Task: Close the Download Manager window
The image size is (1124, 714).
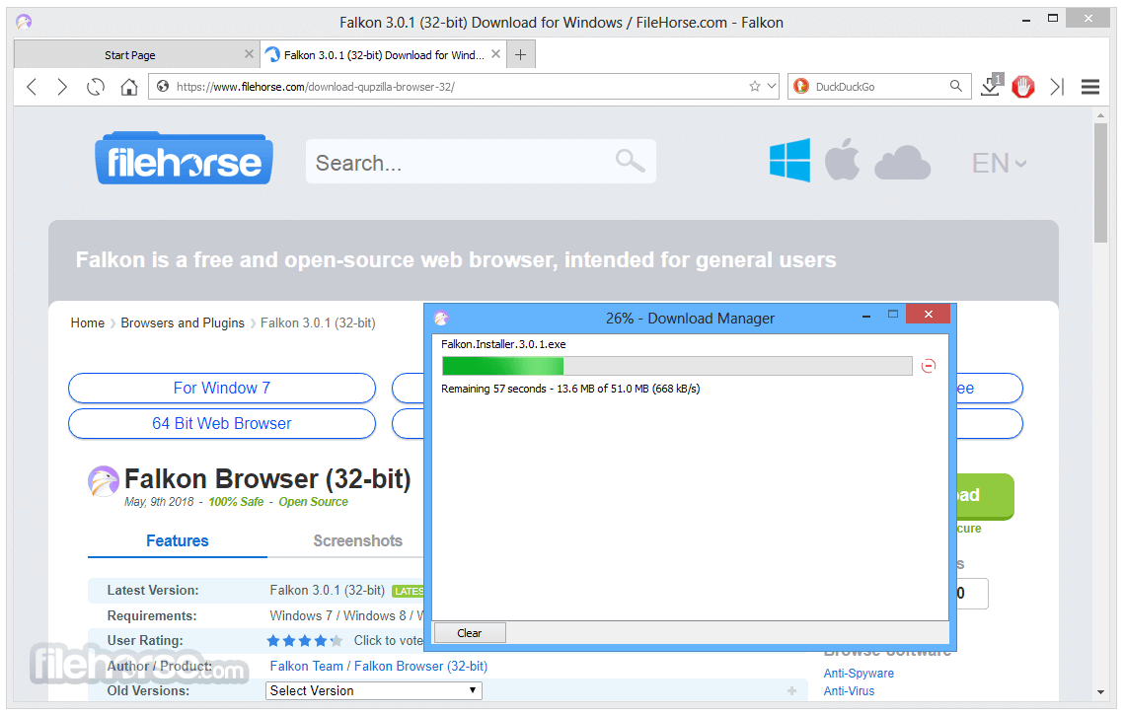Action: coord(929,314)
